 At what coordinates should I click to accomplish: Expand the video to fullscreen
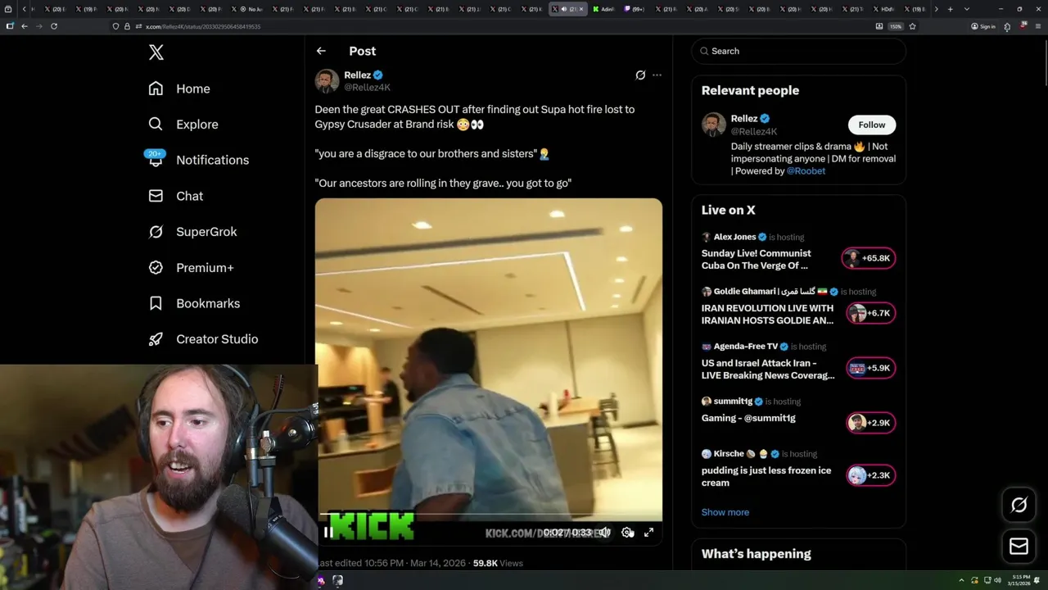(x=648, y=532)
